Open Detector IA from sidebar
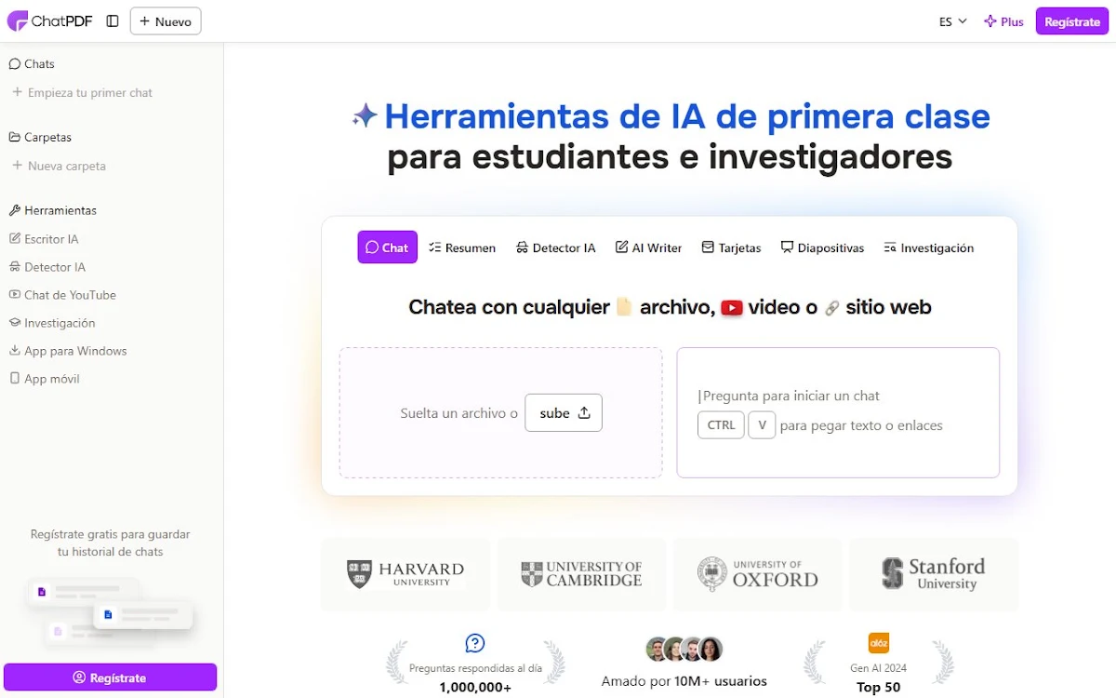This screenshot has width=1116, height=698. coord(47,267)
